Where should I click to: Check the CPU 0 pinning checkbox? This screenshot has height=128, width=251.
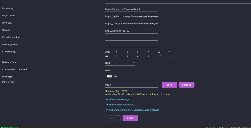pos(113,52)
